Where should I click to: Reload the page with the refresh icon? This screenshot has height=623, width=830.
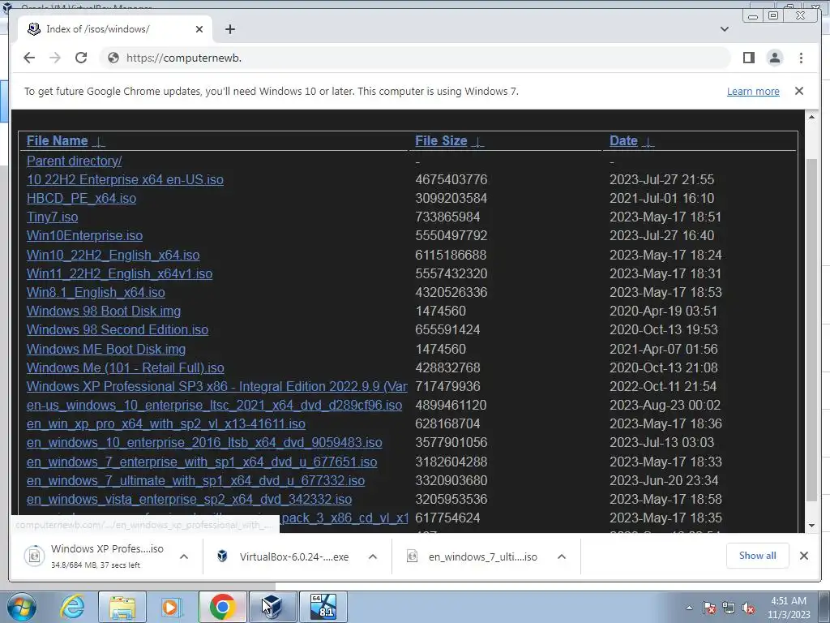(81, 58)
